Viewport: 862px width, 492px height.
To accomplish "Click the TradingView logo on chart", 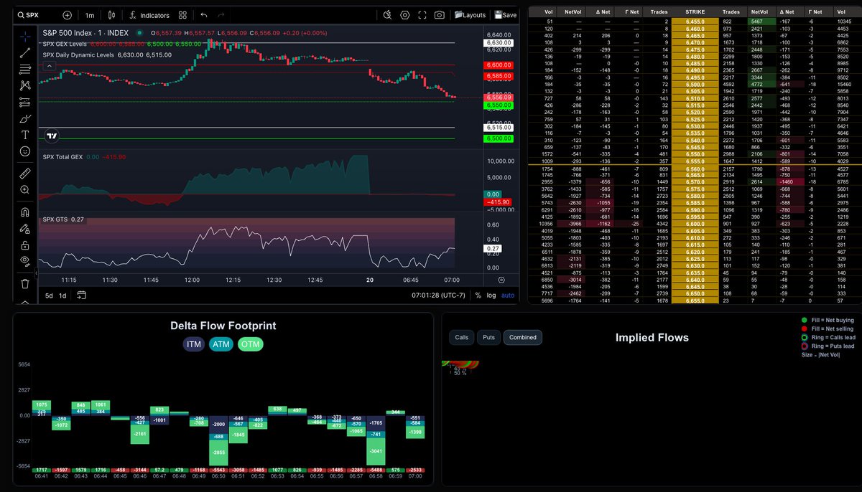I will [52, 136].
